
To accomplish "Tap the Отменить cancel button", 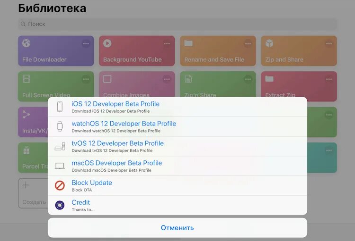I will [x=177, y=228].
